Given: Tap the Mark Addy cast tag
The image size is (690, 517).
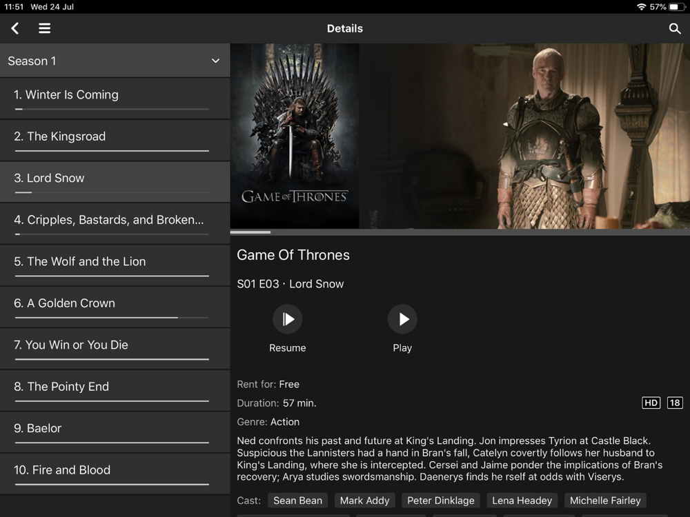Looking at the screenshot, I should (x=364, y=500).
